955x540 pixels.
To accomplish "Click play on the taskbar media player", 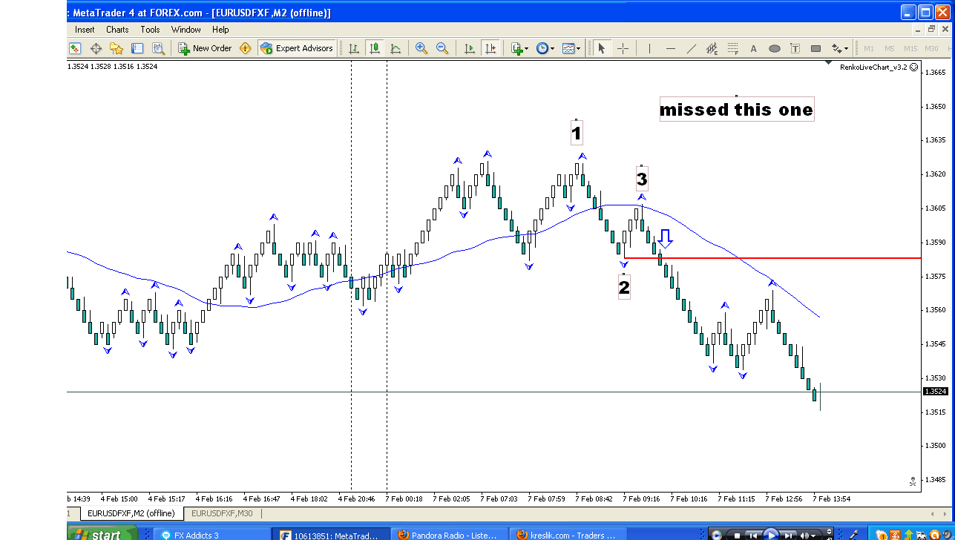I will pos(771,534).
